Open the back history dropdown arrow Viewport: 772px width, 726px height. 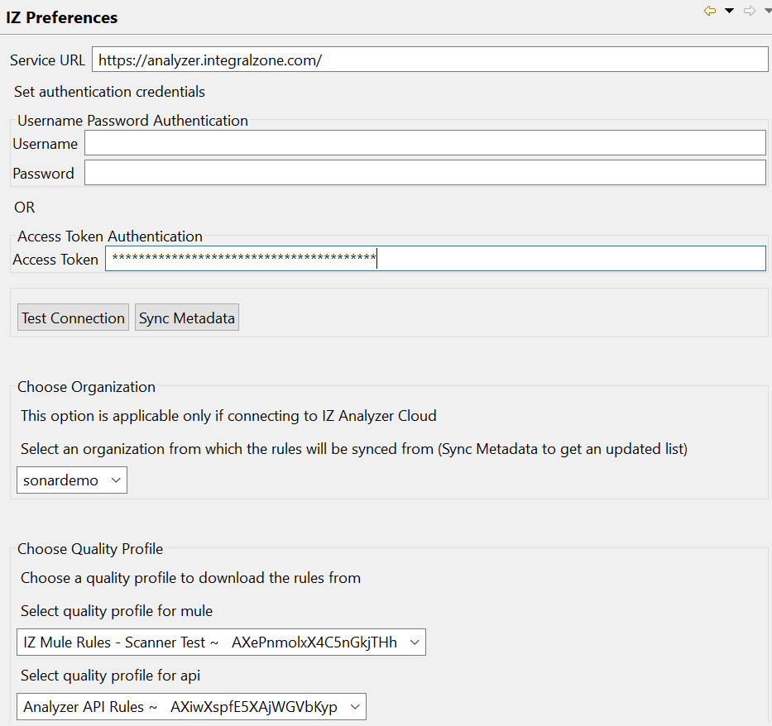729,11
